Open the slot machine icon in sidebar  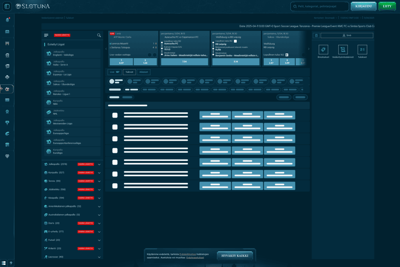(7, 55)
